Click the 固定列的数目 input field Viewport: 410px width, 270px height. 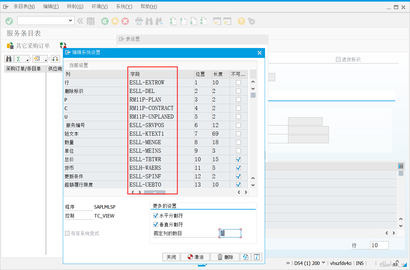tap(230, 233)
